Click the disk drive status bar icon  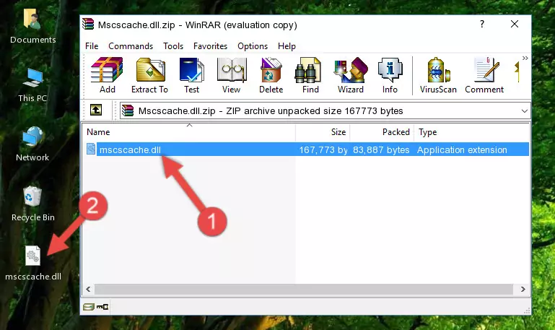coord(89,307)
